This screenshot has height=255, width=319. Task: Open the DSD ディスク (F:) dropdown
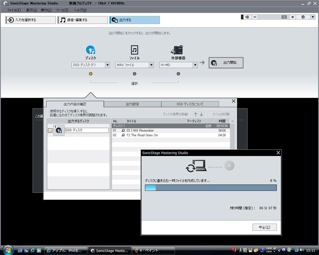(x=91, y=65)
